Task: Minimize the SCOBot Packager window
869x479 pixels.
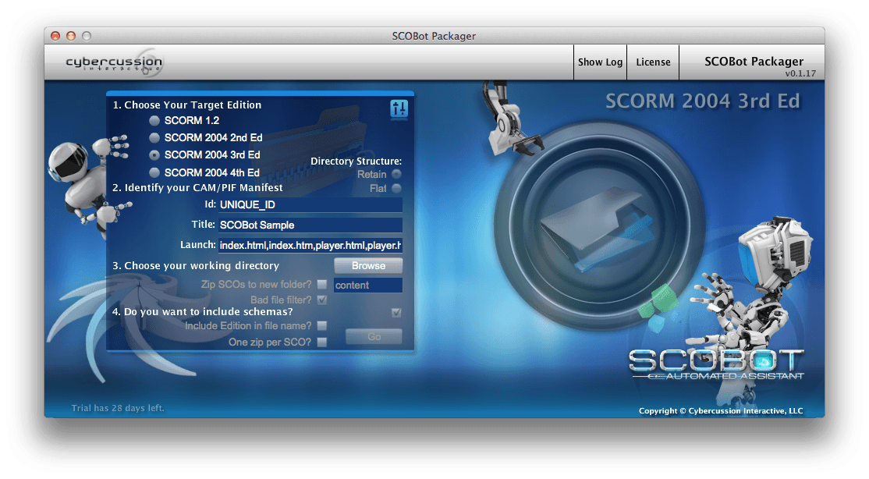Action: (71, 36)
